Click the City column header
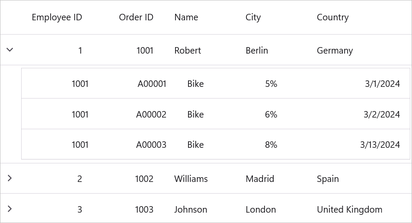 pos(253,17)
